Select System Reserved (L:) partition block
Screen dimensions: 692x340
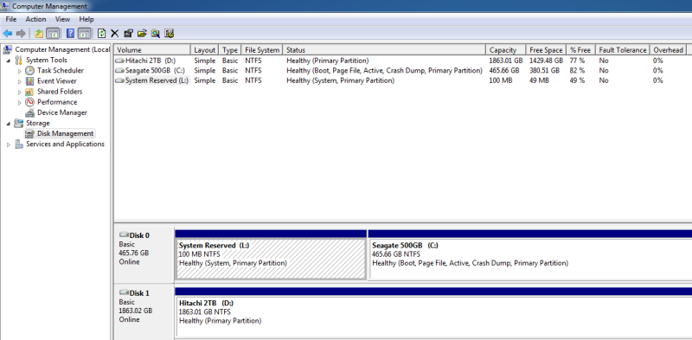point(271,260)
